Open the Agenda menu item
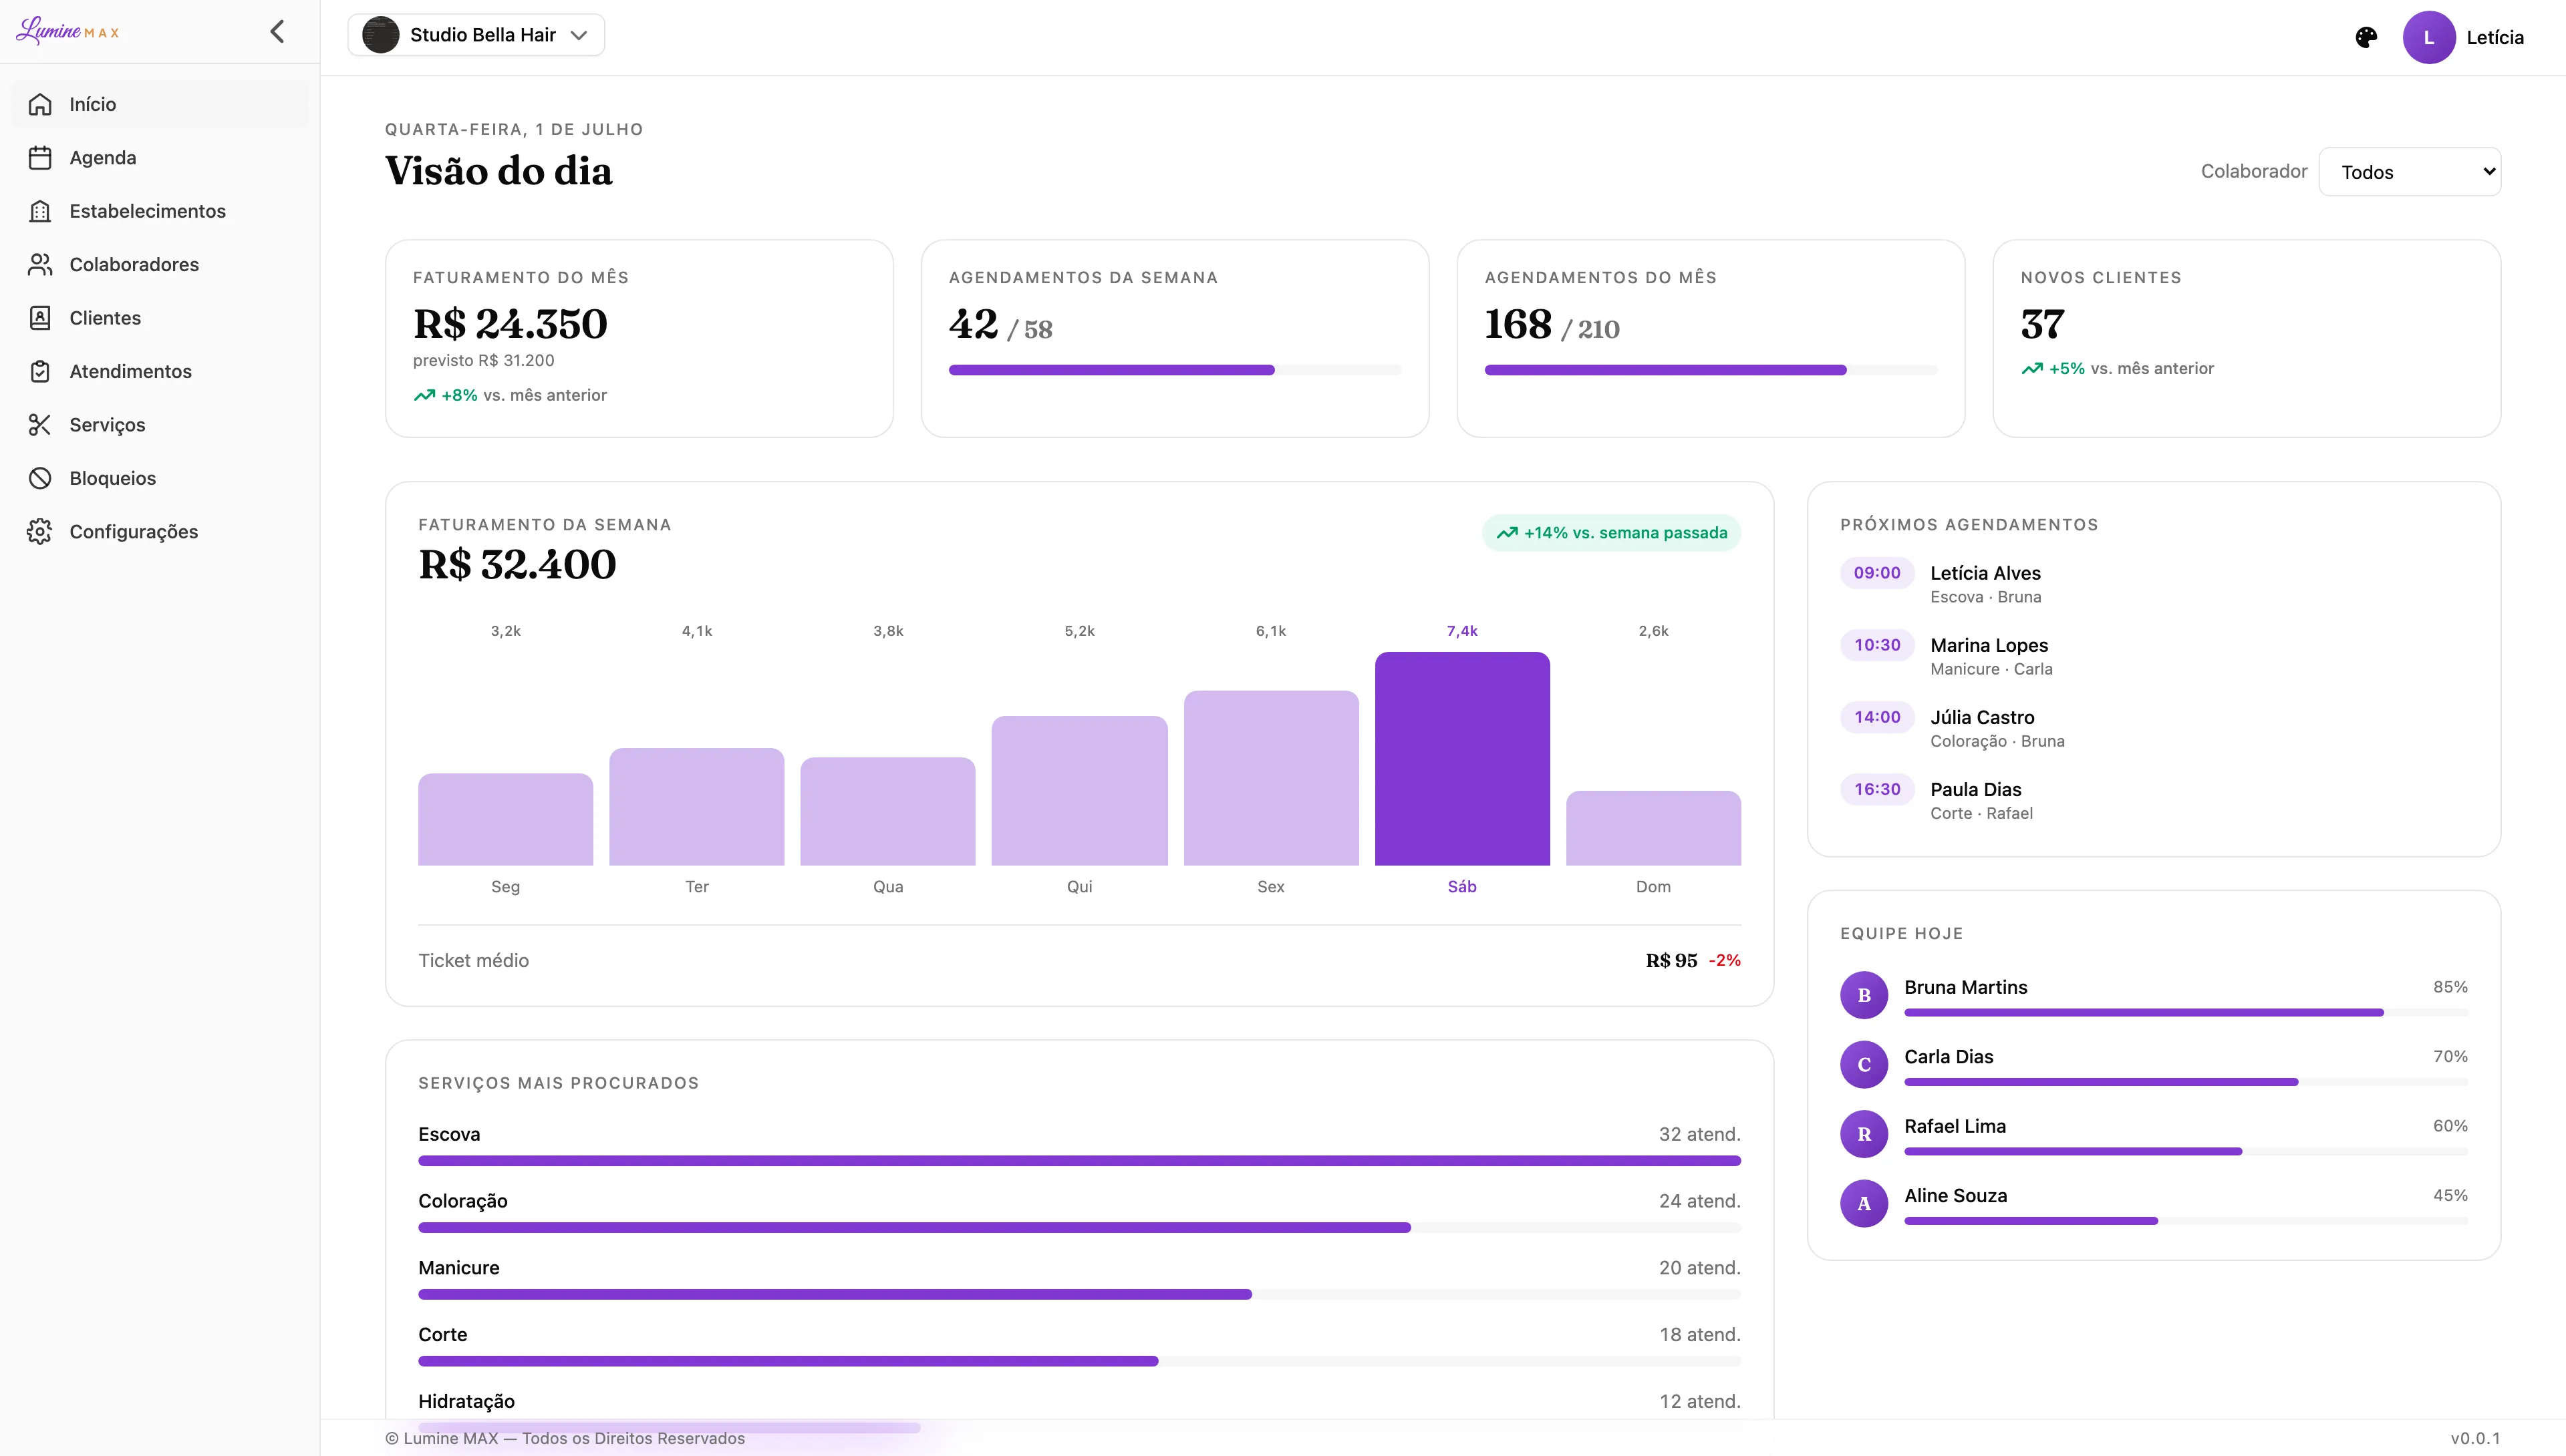The image size is (2566, 1456). (160, 158)
